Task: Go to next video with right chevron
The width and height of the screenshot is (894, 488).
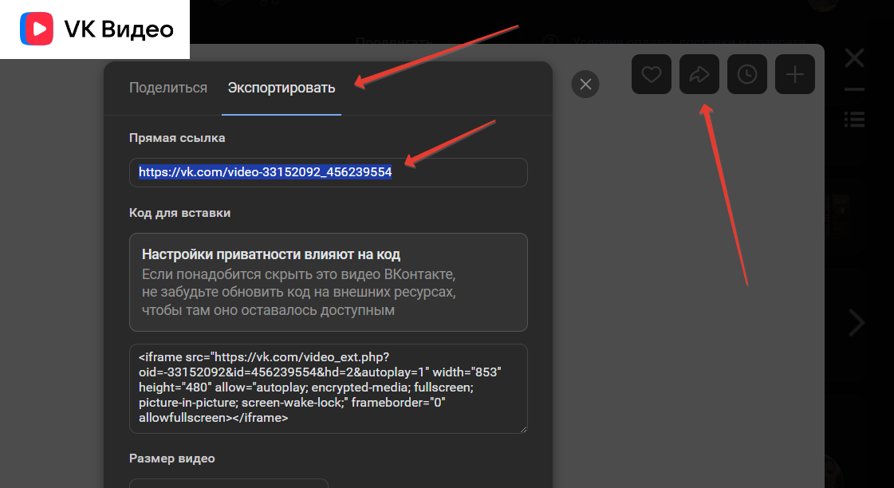Action: click(857, 323)
